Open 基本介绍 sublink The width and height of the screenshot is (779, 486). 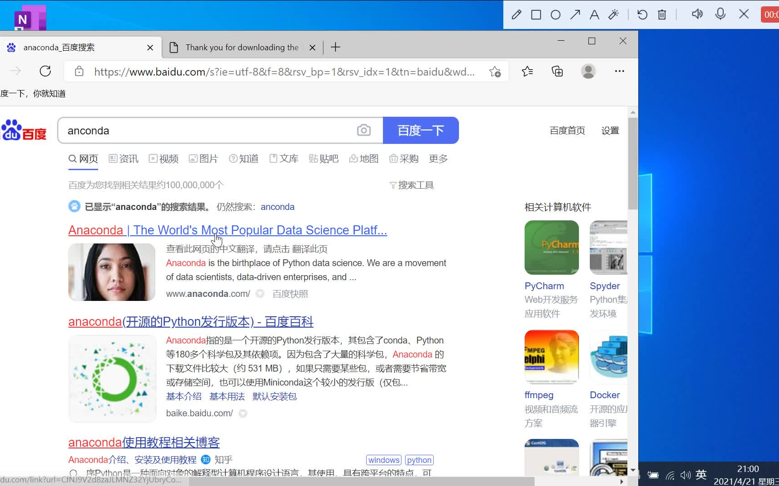(x=184, y=396)
